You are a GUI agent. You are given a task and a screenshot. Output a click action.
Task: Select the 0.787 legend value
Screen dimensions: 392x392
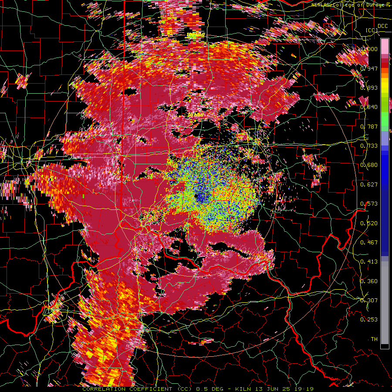369,126
